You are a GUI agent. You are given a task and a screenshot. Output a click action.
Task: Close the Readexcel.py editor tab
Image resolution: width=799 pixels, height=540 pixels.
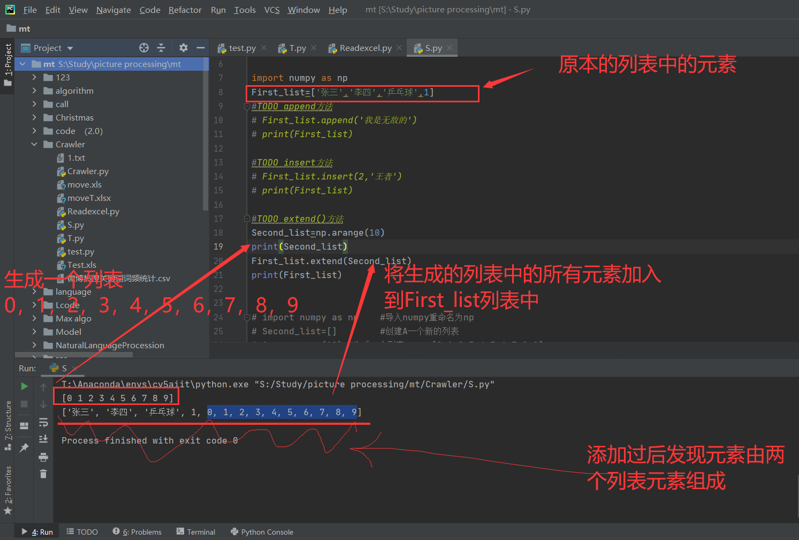tap(399, 48)
